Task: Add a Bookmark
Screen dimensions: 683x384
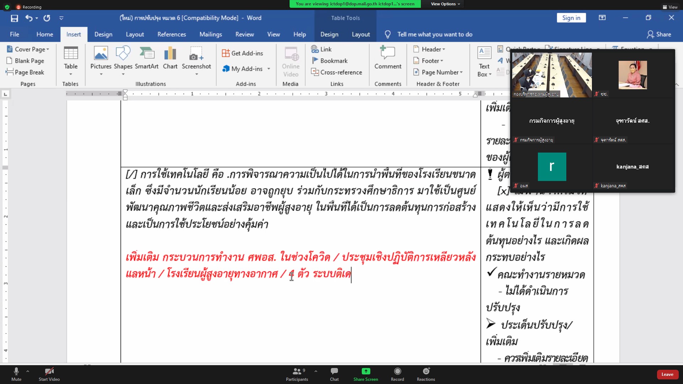Action: click(x=329, y=61)
